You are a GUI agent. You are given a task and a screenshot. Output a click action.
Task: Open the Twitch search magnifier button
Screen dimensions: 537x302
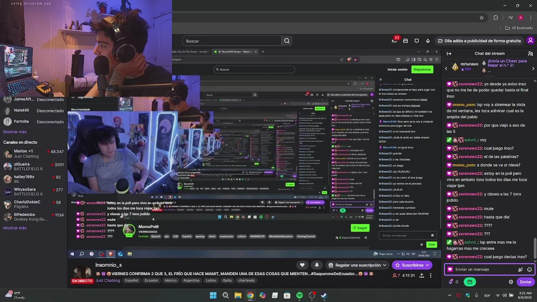coord(287,41)
